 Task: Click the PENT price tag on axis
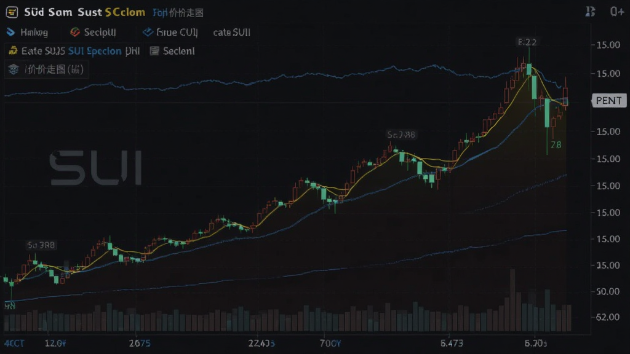608,100
